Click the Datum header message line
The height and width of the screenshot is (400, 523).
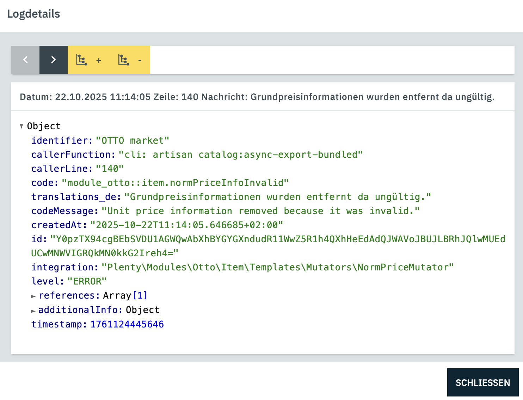(257, 97)
